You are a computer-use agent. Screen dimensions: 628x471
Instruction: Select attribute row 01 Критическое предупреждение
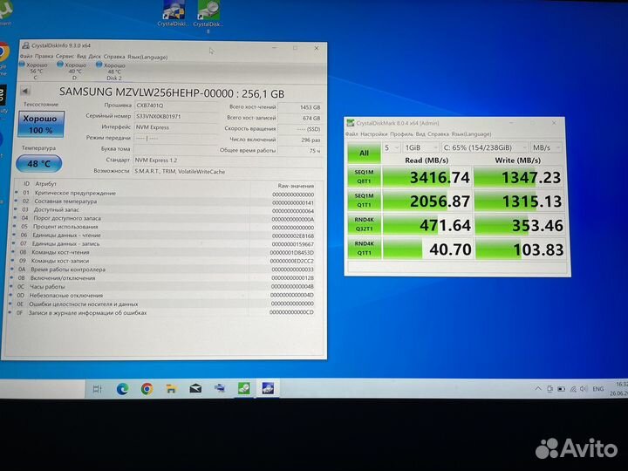tap(166, 193)
